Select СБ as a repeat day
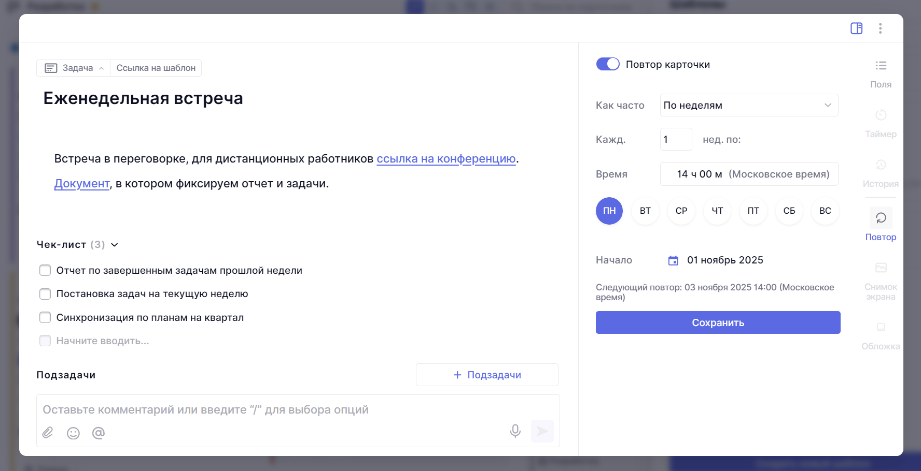921x471 pixels. 789,211
